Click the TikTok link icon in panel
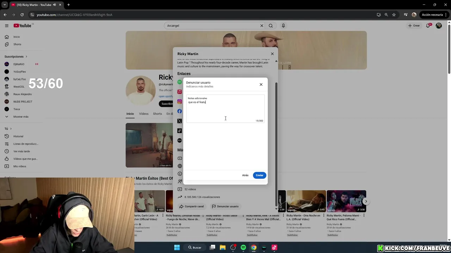Viewport: 451px width, 253px height. (x=180, y=131)
